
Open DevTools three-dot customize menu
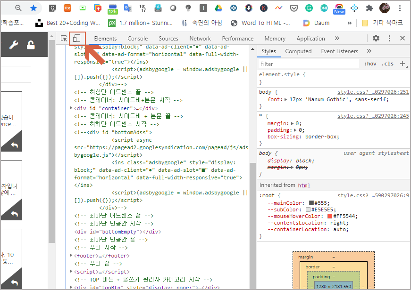[x=389, y=38]
